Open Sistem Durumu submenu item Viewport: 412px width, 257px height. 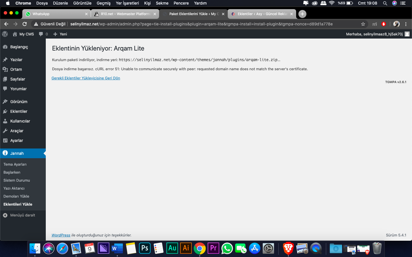pos(17,180)
